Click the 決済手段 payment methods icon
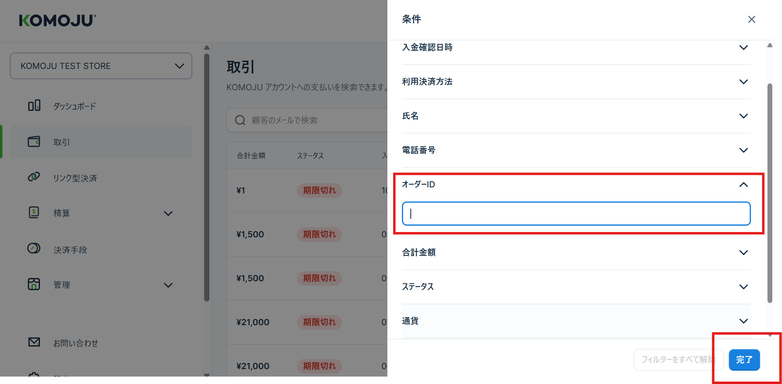The height and width of the screenshot is (384, 782). pyautogui.click(x=34, y=248)
